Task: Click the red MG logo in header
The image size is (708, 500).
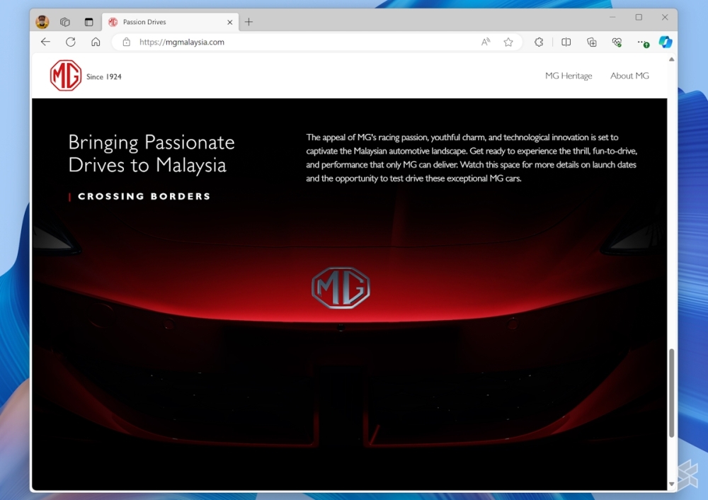Action: click(x=66, y=76)
